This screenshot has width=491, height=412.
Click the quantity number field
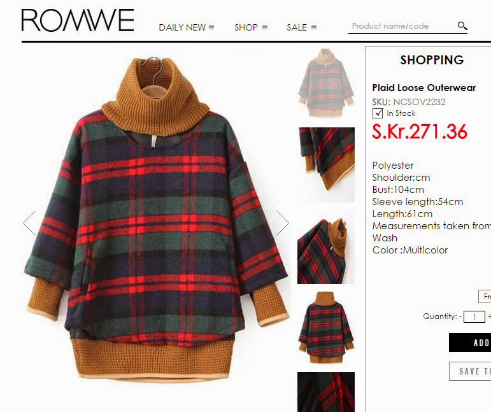coord(474,316)
